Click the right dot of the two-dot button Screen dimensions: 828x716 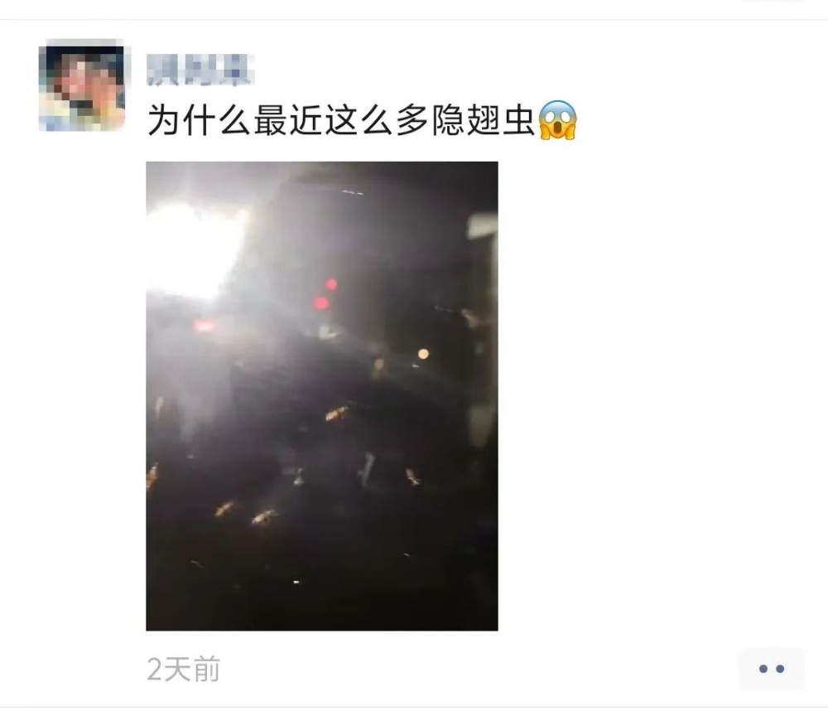(780, 669)
